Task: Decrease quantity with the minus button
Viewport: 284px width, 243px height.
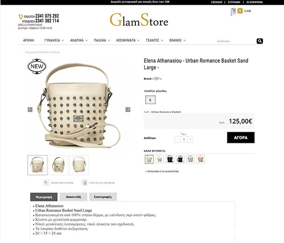Action: click(177, 139)
